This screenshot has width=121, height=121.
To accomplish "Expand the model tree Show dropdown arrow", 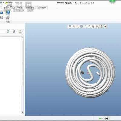I will click(11, 31).
